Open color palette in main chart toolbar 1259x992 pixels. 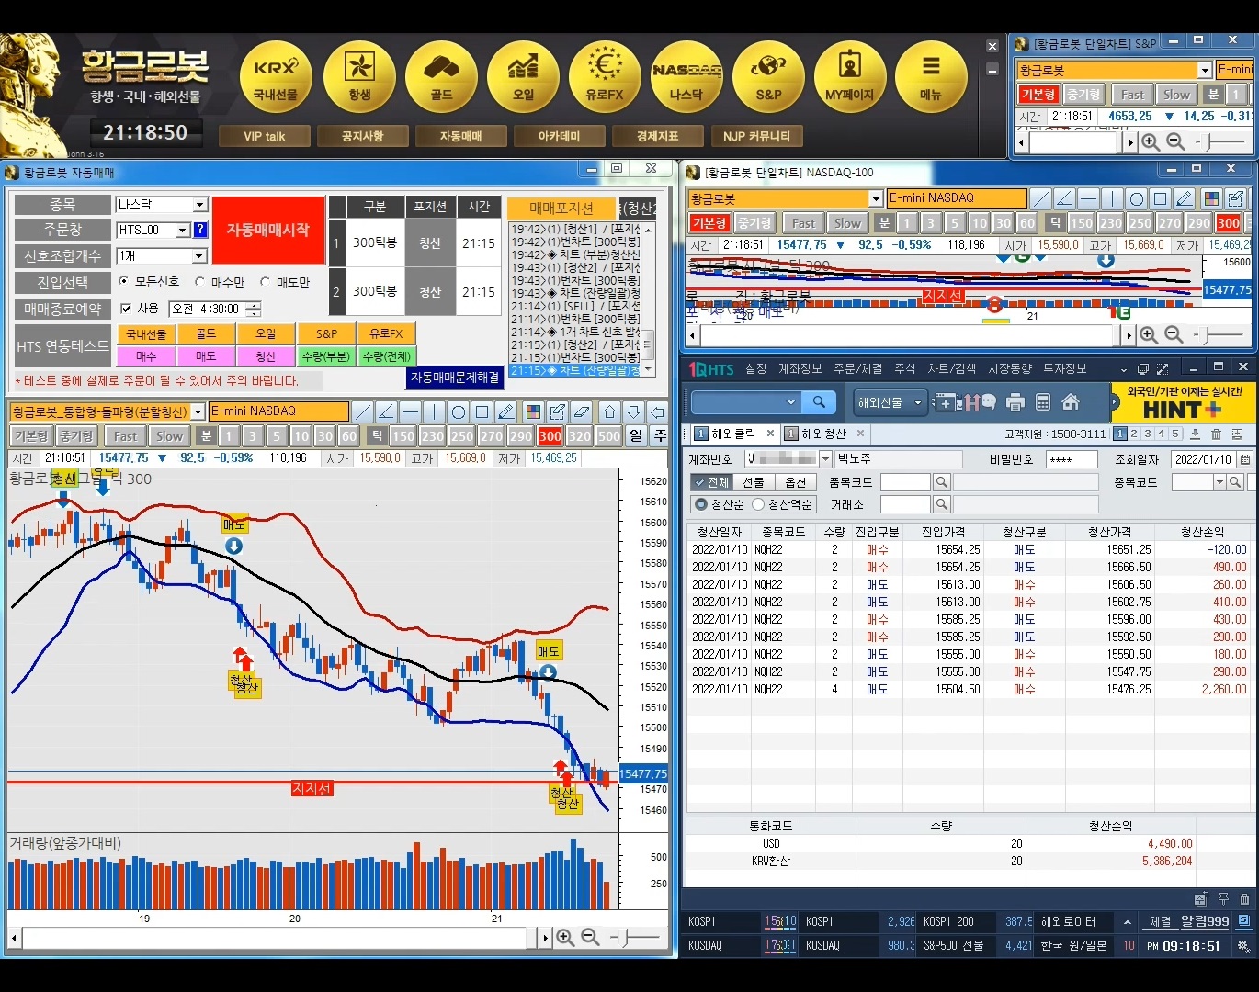533,411
